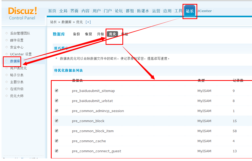Uncheck the pre_baidusubmit_sitemap table
Image resolution: width=252 pixels, height=161 pixels.
click(x=56, y=91)
